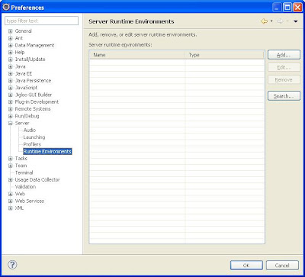
Task: Close the Preferences dialog
Action: pos(297,8)
